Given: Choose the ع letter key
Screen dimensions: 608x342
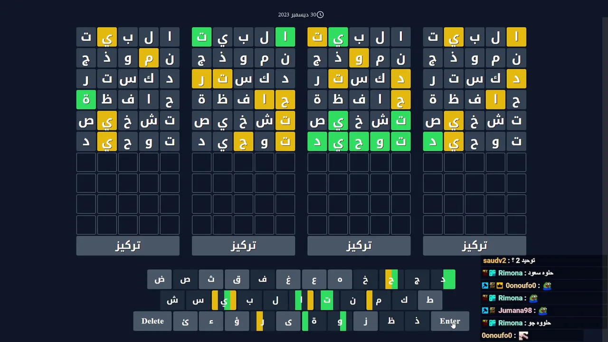Looking at the screenshot, I should (x=314, y=279).
